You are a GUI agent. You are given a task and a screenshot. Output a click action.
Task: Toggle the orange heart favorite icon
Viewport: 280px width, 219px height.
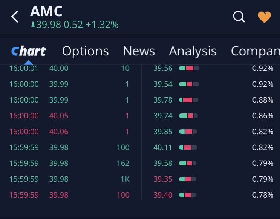(x=264, y=17)
